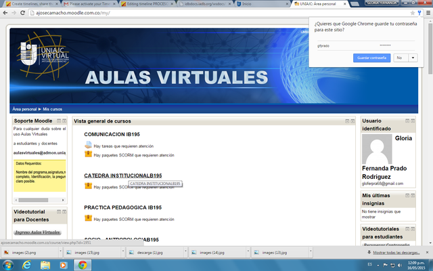
Task: Show hidden icons arrow in system tray
Action: (378, 266)
